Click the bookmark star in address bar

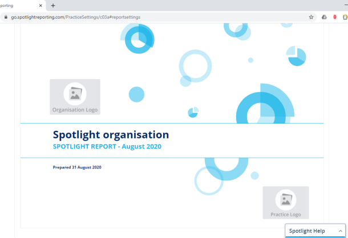tap(311, 17)
